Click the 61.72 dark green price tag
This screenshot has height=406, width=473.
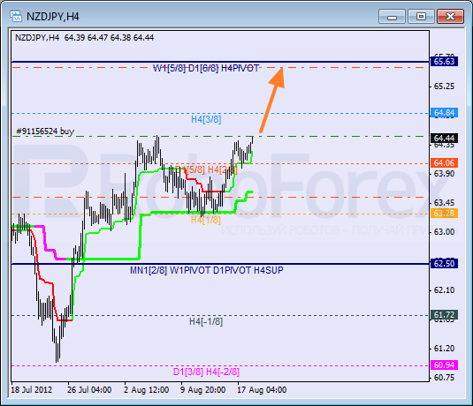tap(444, 315)
